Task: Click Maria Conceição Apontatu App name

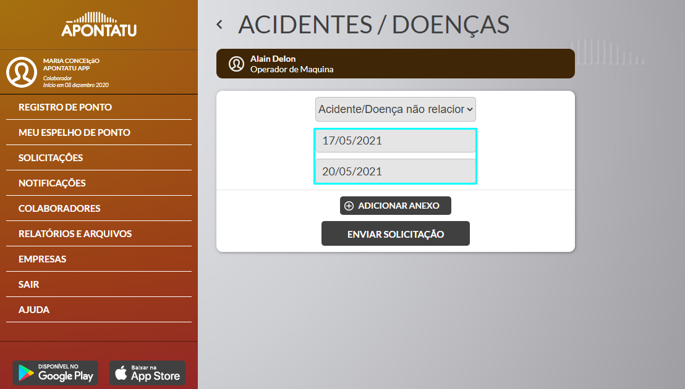Action: [71, 65]
